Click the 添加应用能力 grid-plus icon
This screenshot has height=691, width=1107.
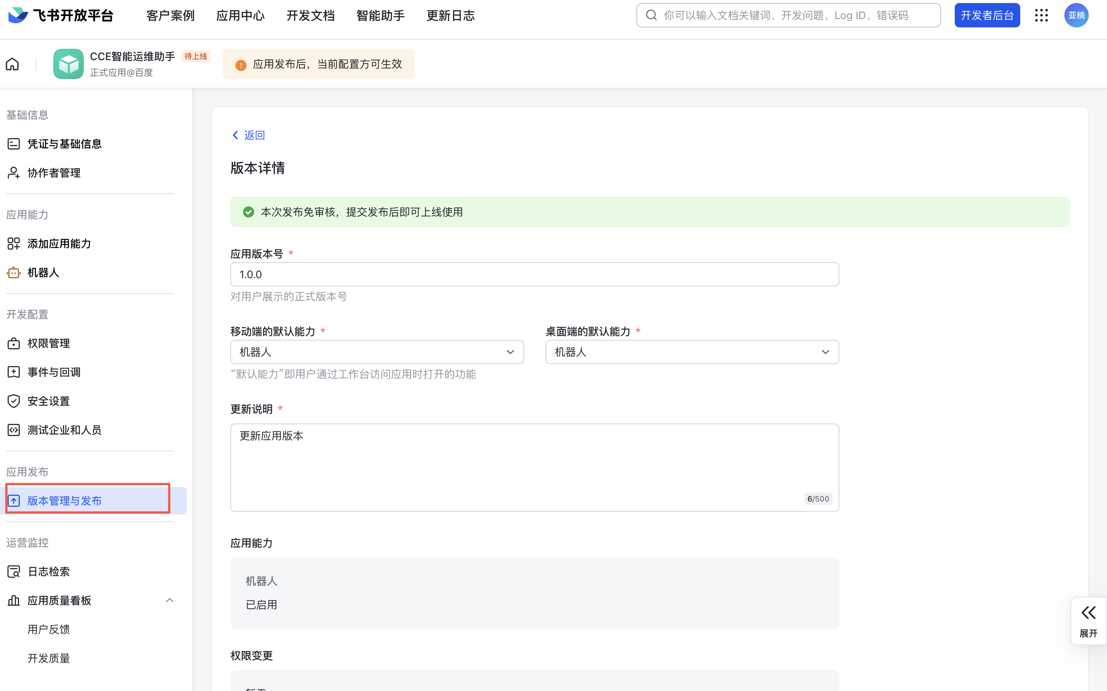pos(14,244)
